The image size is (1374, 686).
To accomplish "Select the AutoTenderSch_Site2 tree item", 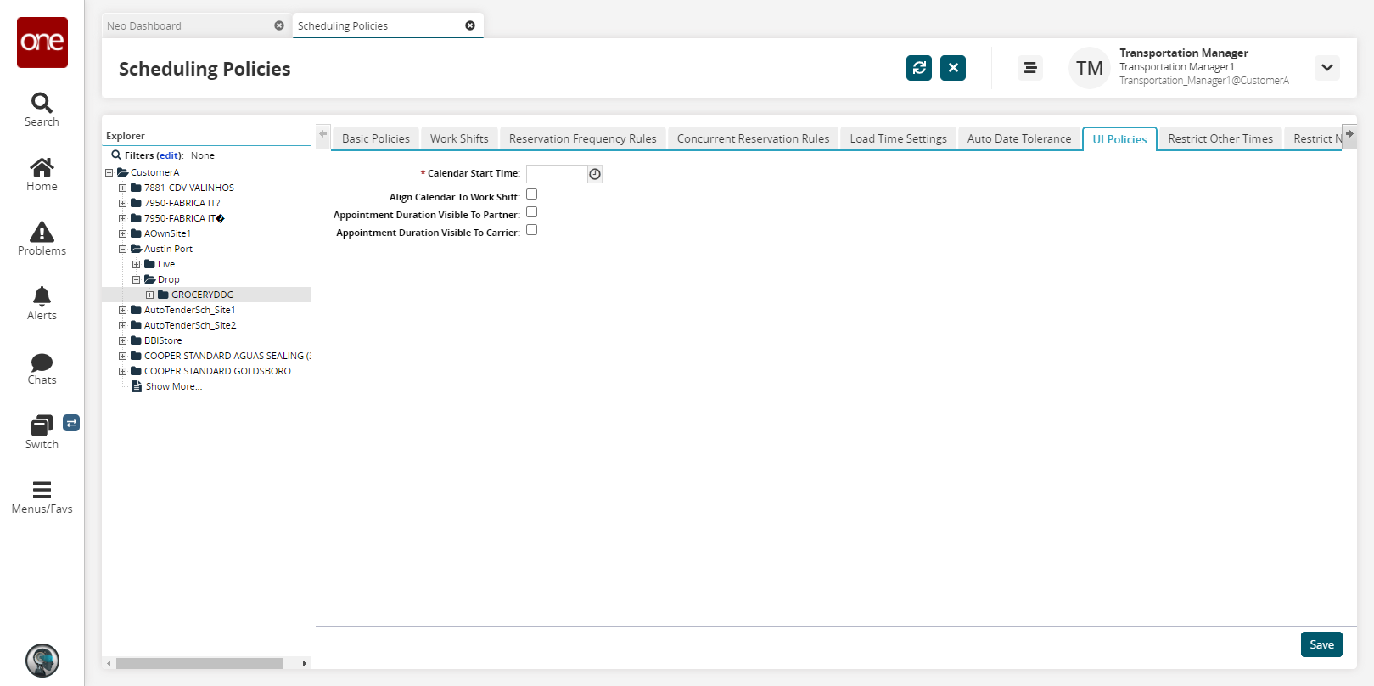I will [190, 325].
